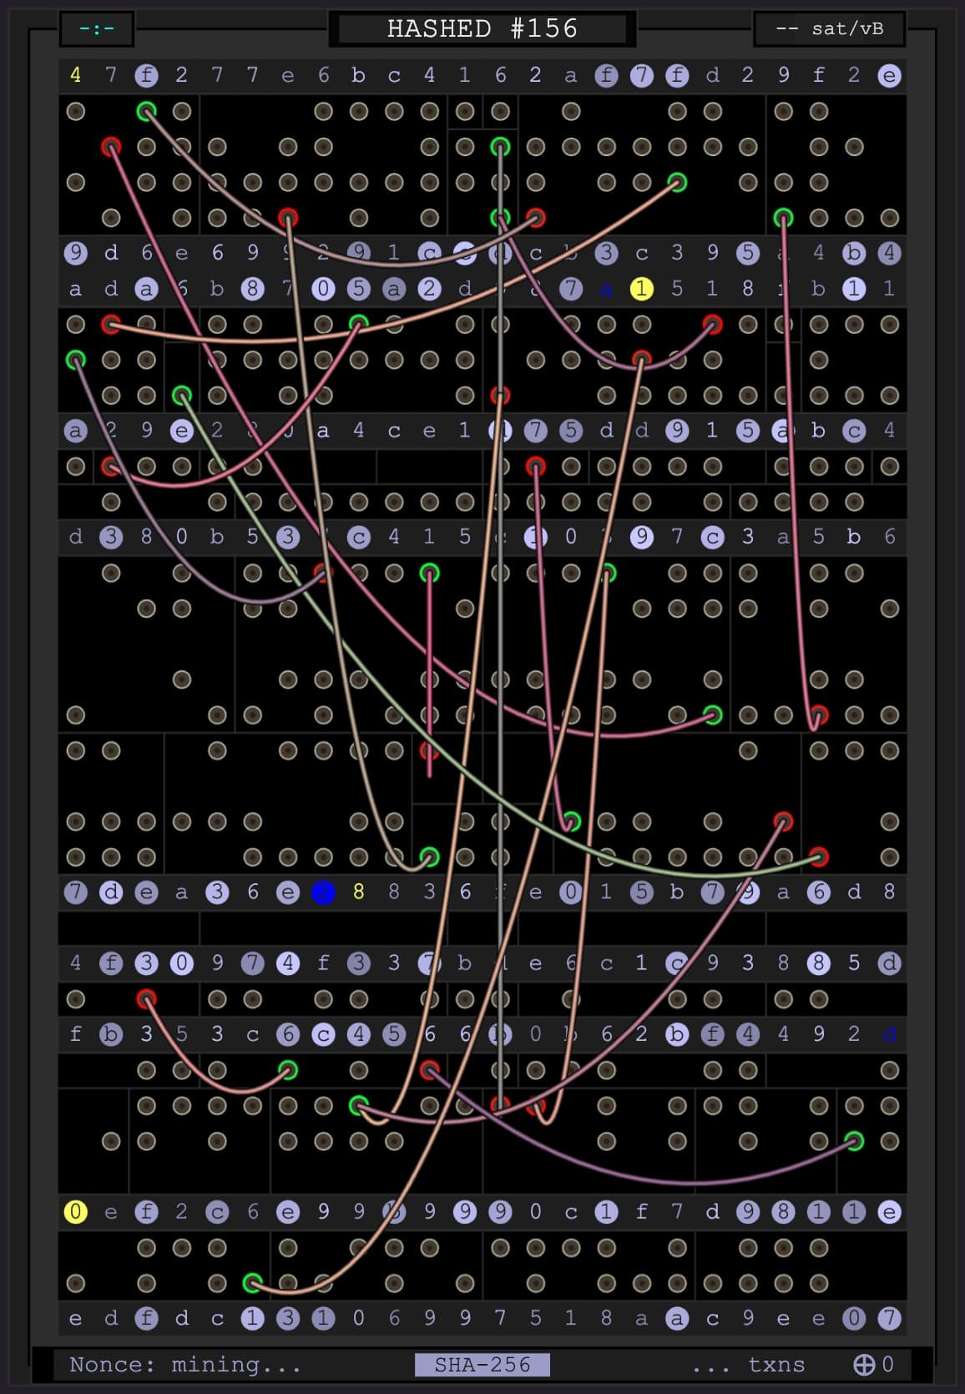965x1394 pixels.
Task: Click the yellow circled 0 starting the 0ef2c6 row
Action: (75, 1211)
